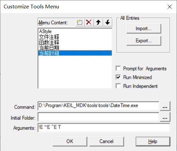Viewport: 177px width, 151px height.
Task: Move the entry up with the up arrow
Action: tap(98, 22)
